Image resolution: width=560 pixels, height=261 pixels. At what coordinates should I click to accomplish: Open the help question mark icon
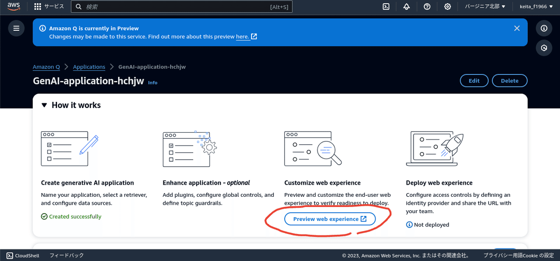coord(427,7)
